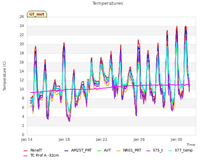Click the Jan 14 x-axis tick label
This screenshot has height=162, width=216.
pos(27,139)
